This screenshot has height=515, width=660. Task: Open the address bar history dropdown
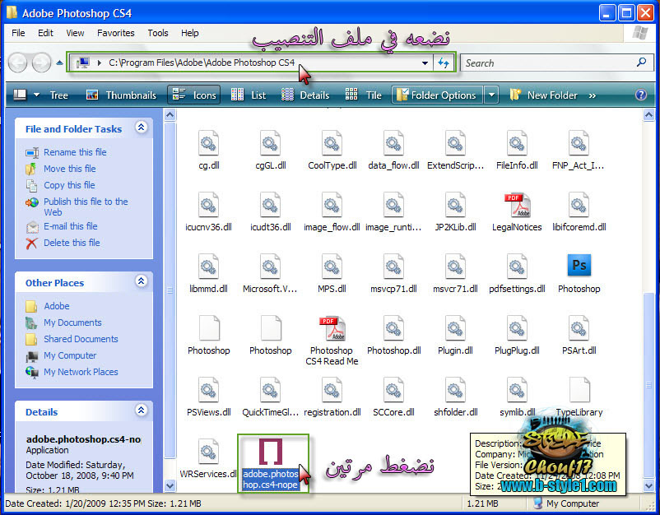(425, 63)
